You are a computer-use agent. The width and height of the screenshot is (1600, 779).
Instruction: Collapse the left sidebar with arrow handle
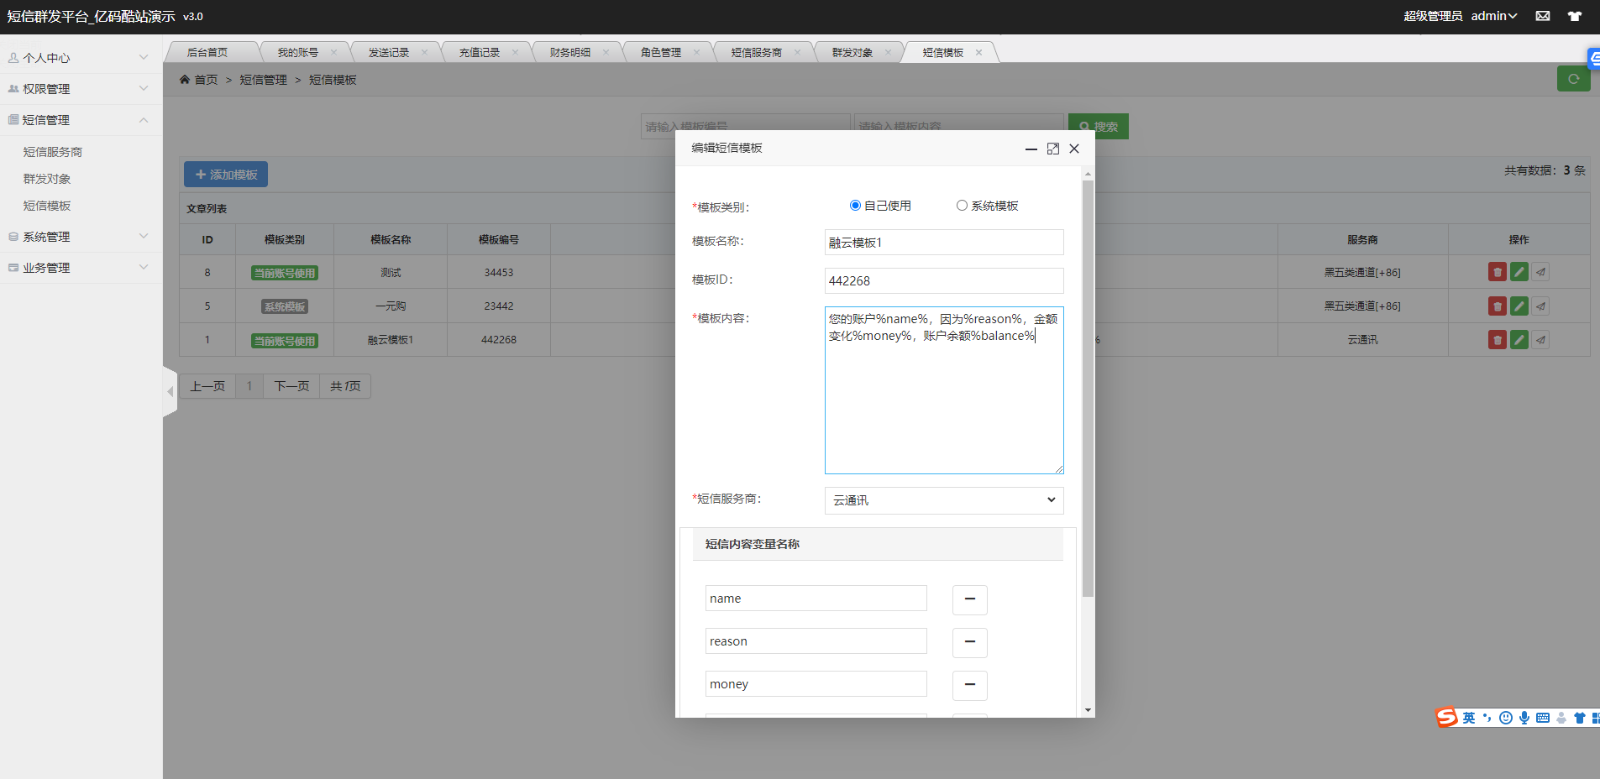pyautogui.click(x=170, y=391)
